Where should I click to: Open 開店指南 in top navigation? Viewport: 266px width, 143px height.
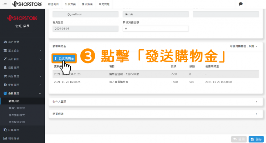(87, 4)
